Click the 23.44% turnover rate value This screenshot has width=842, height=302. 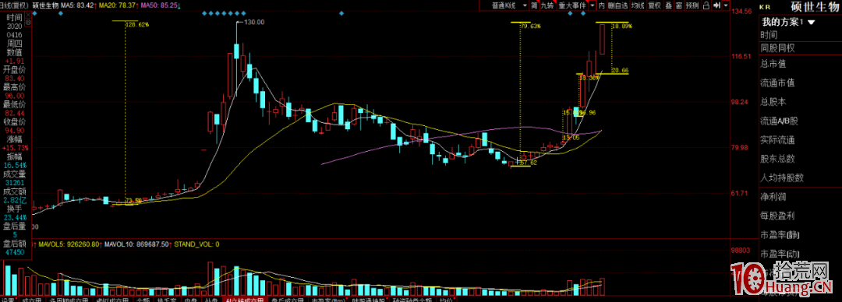click(15, 217)
